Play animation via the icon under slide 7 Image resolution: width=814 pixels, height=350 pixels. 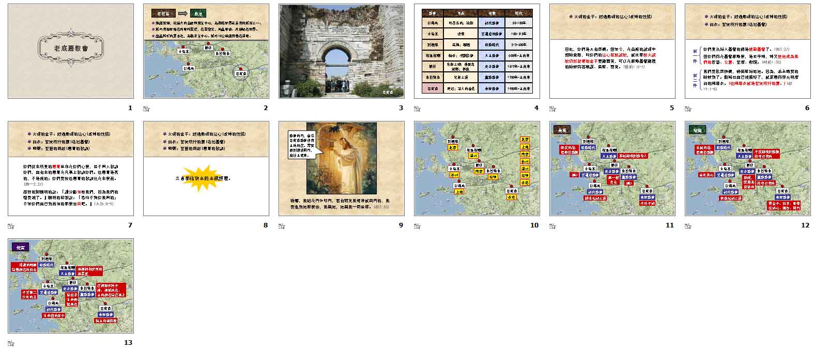[11, 225]
